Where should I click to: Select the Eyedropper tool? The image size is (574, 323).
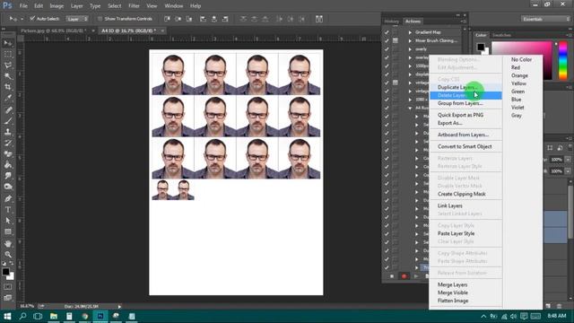click(8, 98)
